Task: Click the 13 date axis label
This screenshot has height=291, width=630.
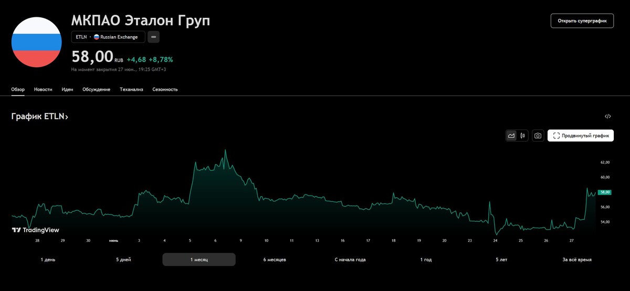Action: (317, 241)
